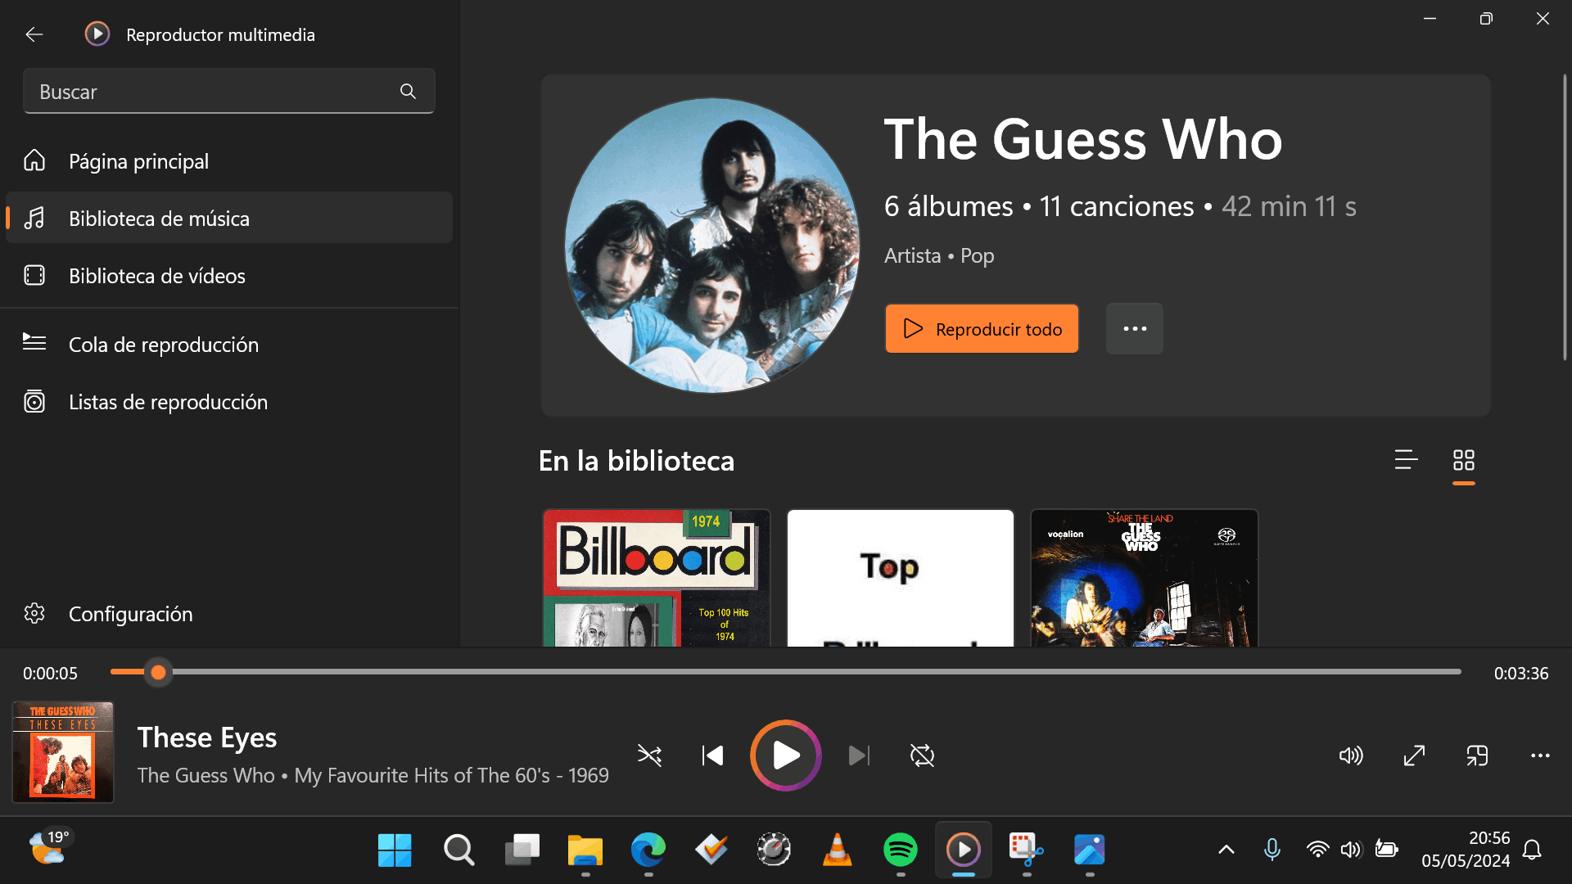The width and height of the screenshot is (1572, 884).
Task: Click These Eyes album art in player bar
Action: (63, 752)
